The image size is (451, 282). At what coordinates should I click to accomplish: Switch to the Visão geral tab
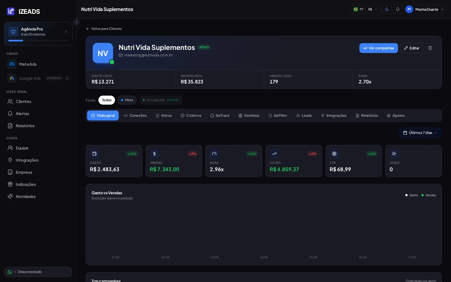103,116
